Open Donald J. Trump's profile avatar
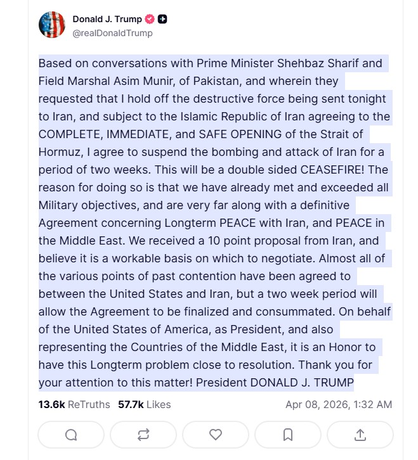The height and width of the screenshot is (460, 418). click(x=52, y=25)
